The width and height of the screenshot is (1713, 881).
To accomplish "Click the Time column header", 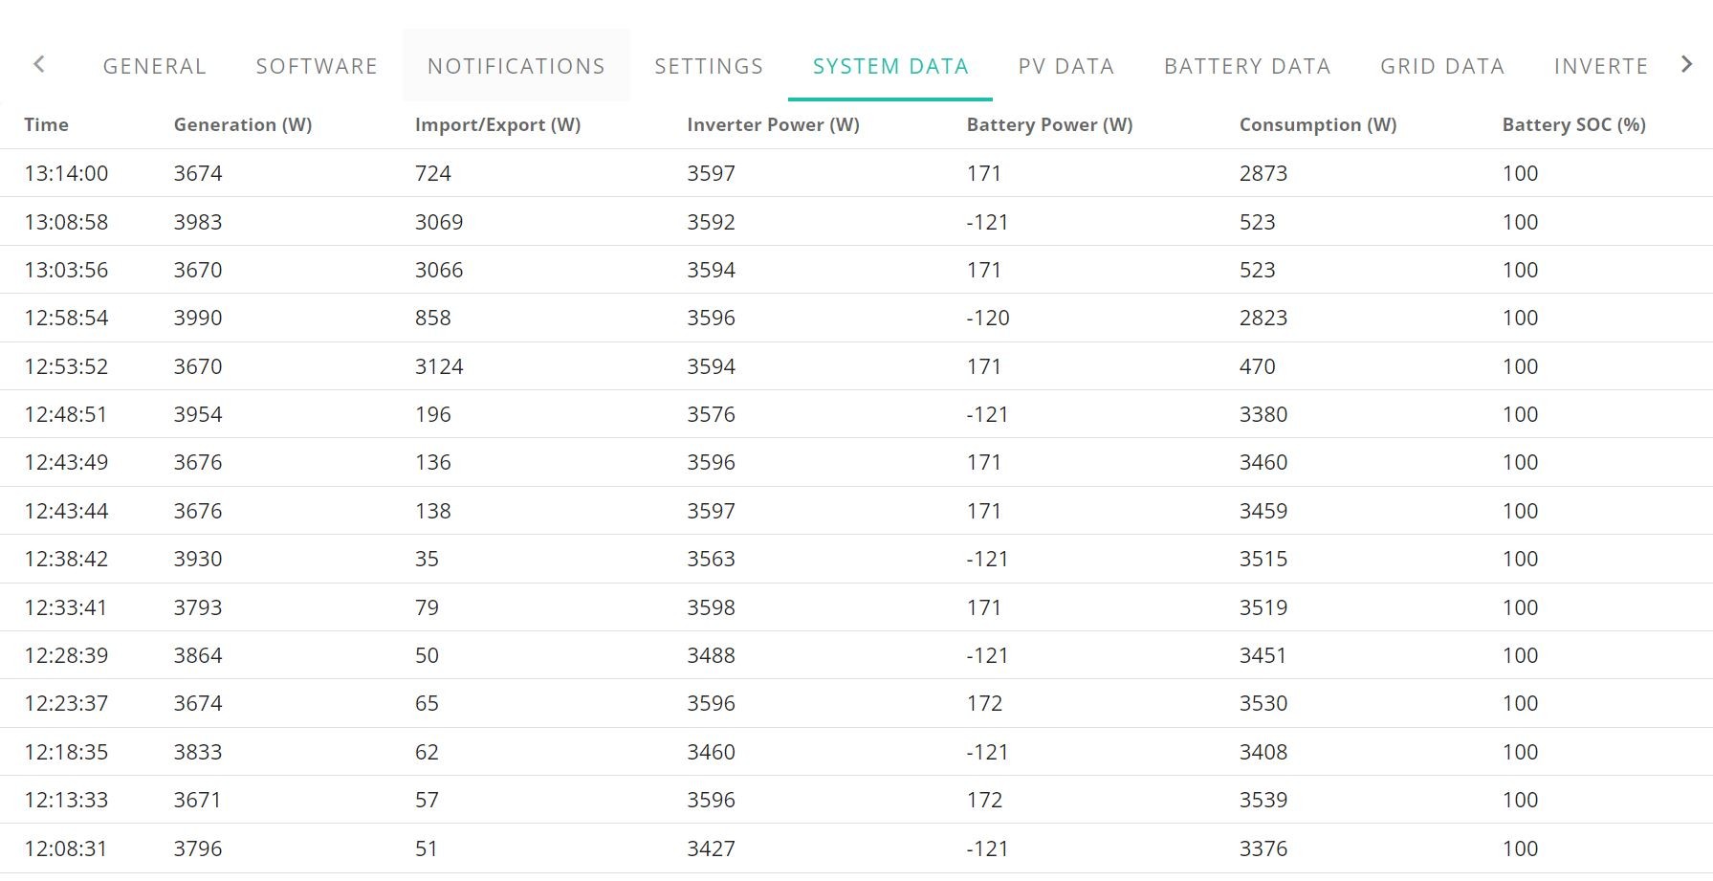I will pos(46,124).
